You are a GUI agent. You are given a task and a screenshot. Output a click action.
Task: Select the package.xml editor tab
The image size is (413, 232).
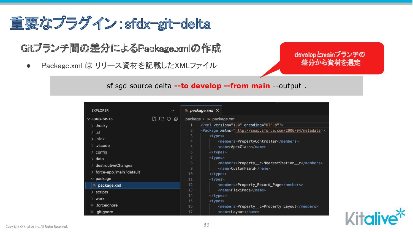(201, 110)
